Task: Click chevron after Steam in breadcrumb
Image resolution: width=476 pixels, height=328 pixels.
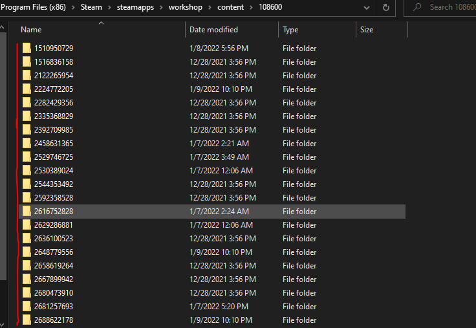Action: 108,7
